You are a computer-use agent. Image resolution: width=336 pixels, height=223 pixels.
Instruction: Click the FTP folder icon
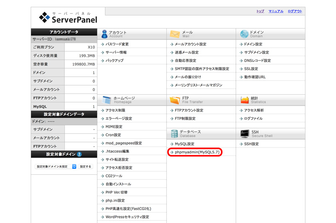(x=175, y=100)
